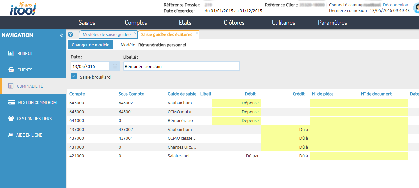Toggle the Saisie brouillard checkbox
The image size is (419, 188).
coord(73,76)
